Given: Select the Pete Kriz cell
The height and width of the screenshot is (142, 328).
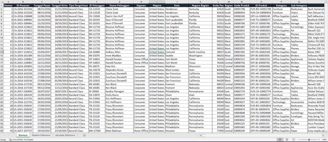Looking at the screenshot, I should pos(120,66).
